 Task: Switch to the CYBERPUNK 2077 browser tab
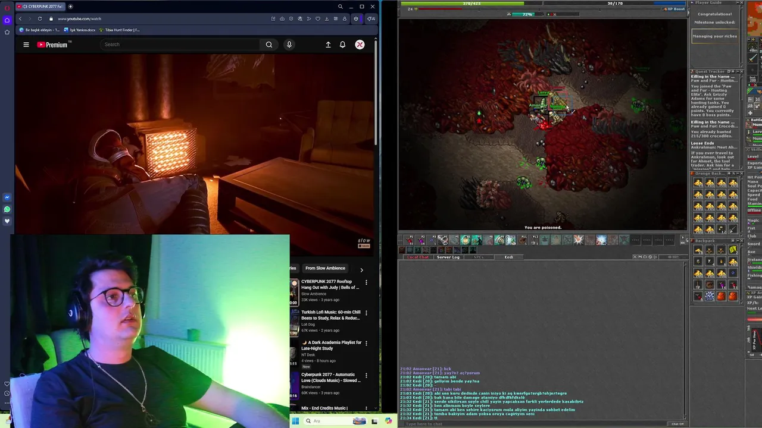point(40,7)
